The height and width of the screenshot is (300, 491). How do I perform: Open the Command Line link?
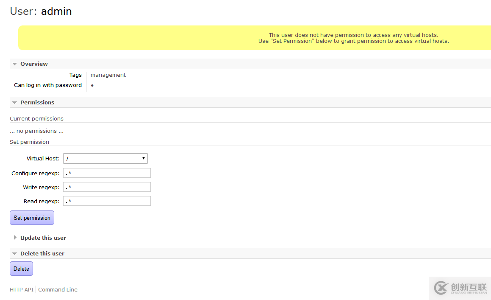tap(58, 289)
